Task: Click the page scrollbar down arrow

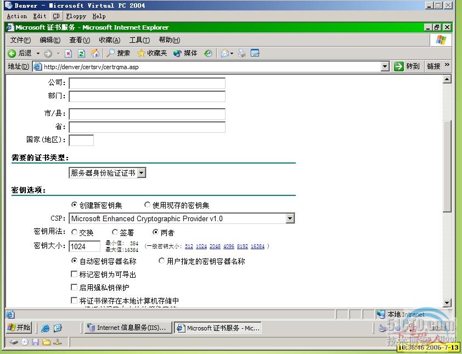Action: tap(447, 303)
